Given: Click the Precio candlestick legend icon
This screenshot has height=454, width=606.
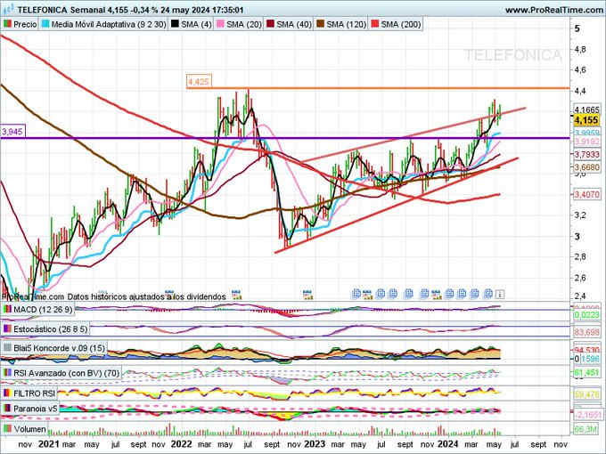Looking at the screenshot, I should 7,24.
